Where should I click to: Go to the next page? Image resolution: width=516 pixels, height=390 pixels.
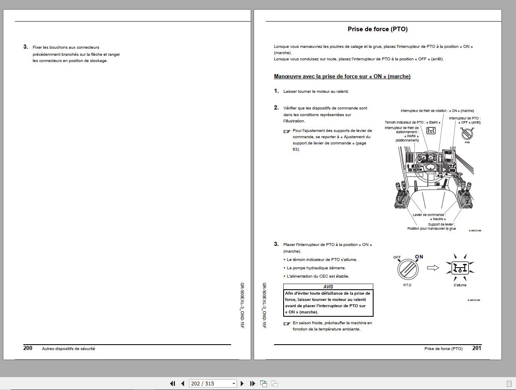coord(242,383)
